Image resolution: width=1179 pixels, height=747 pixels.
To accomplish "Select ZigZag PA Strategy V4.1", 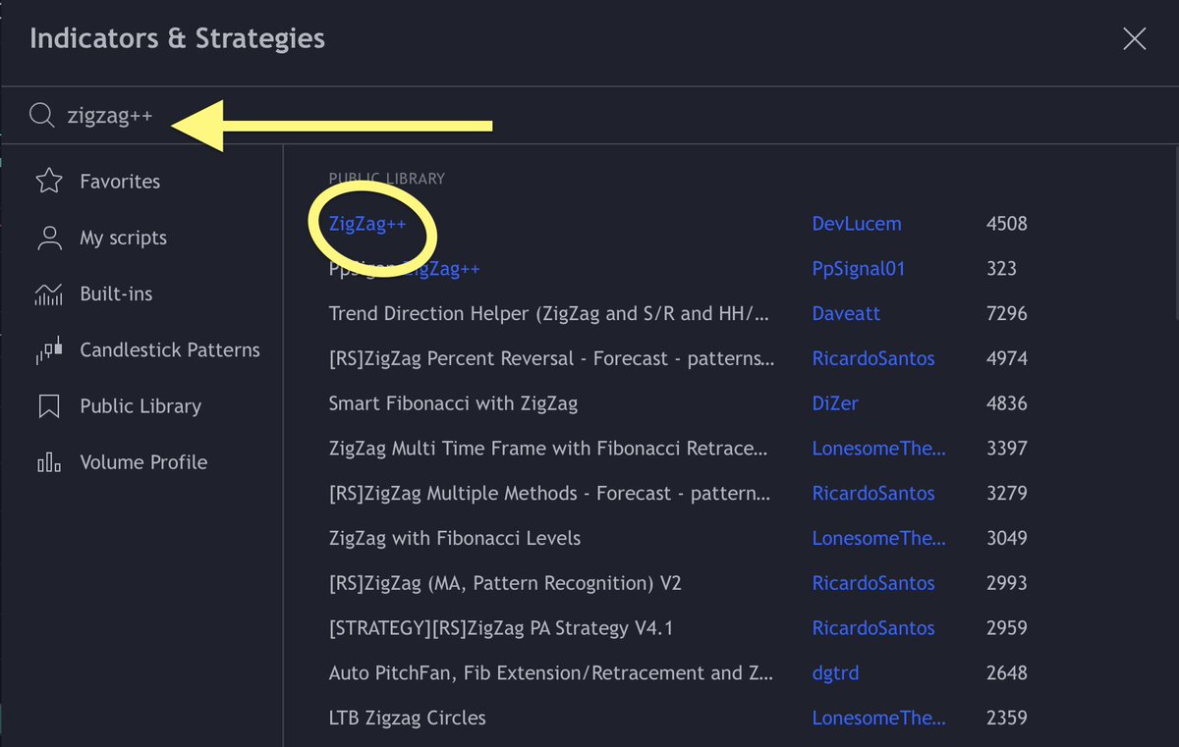I will point(501,628).
